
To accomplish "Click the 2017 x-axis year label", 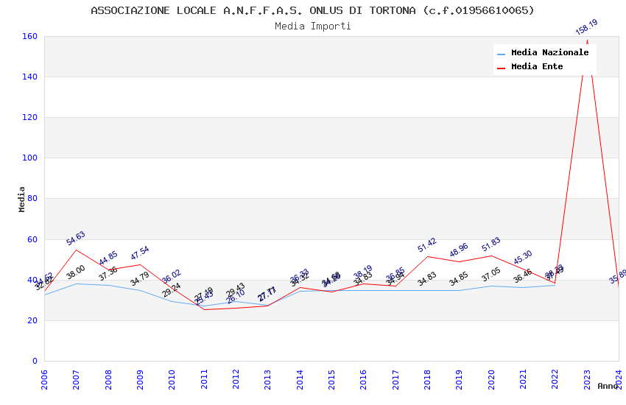I will (395, 379).
